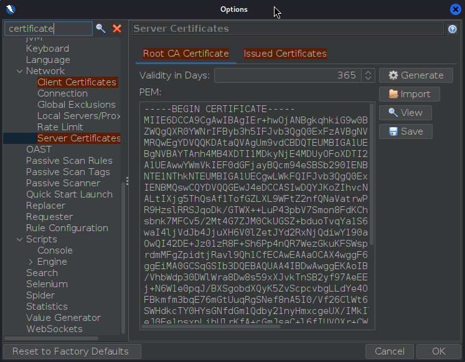The image size is (465, 362).
Task: Click the certificate search field
Action: point(49,29)
